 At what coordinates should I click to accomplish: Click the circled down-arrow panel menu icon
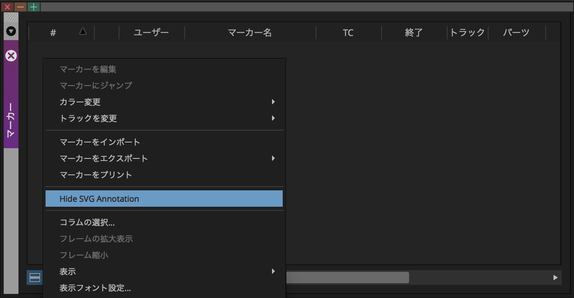pyautogui.click(x=11, y=31)
